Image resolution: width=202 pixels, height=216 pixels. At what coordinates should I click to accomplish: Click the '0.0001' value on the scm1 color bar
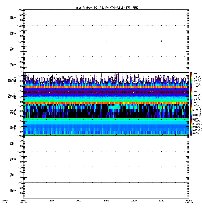196,133
